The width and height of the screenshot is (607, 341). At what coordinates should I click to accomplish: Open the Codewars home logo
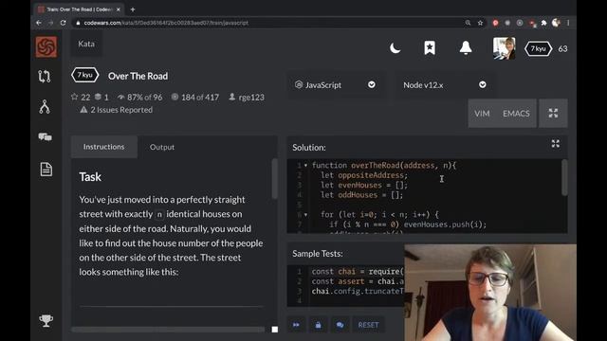(x=46, y=46)
